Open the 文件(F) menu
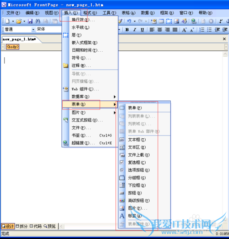Viewport: 229px width, 239px height. tap(13, 13)
